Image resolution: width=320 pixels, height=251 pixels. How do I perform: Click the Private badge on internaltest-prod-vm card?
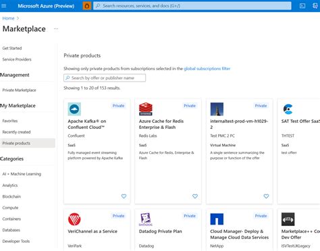tap(261, 106)
